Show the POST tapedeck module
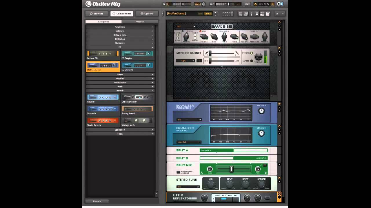371x208 pixels. pyautogui.click(x=246, y=14)
